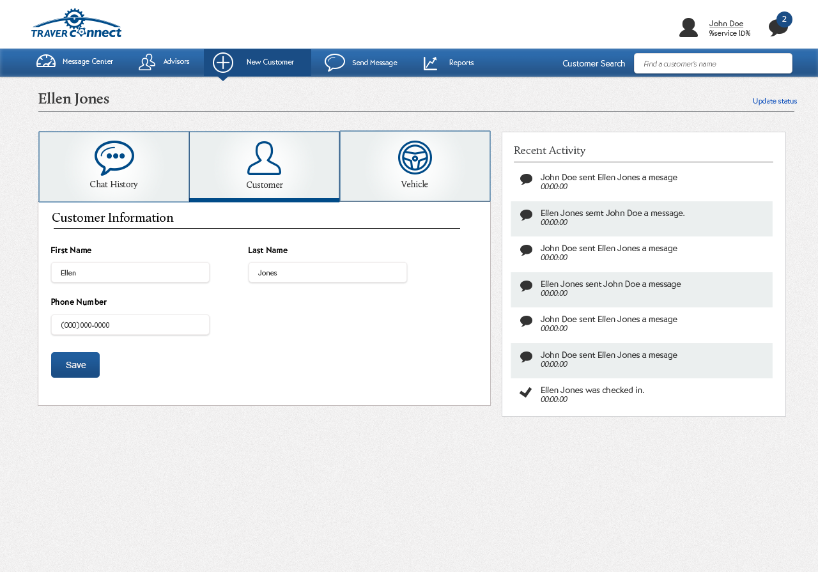Open the Message Center dashboard icon
The height and width of the screenshot is (572, 818).
tap(46, 61)
